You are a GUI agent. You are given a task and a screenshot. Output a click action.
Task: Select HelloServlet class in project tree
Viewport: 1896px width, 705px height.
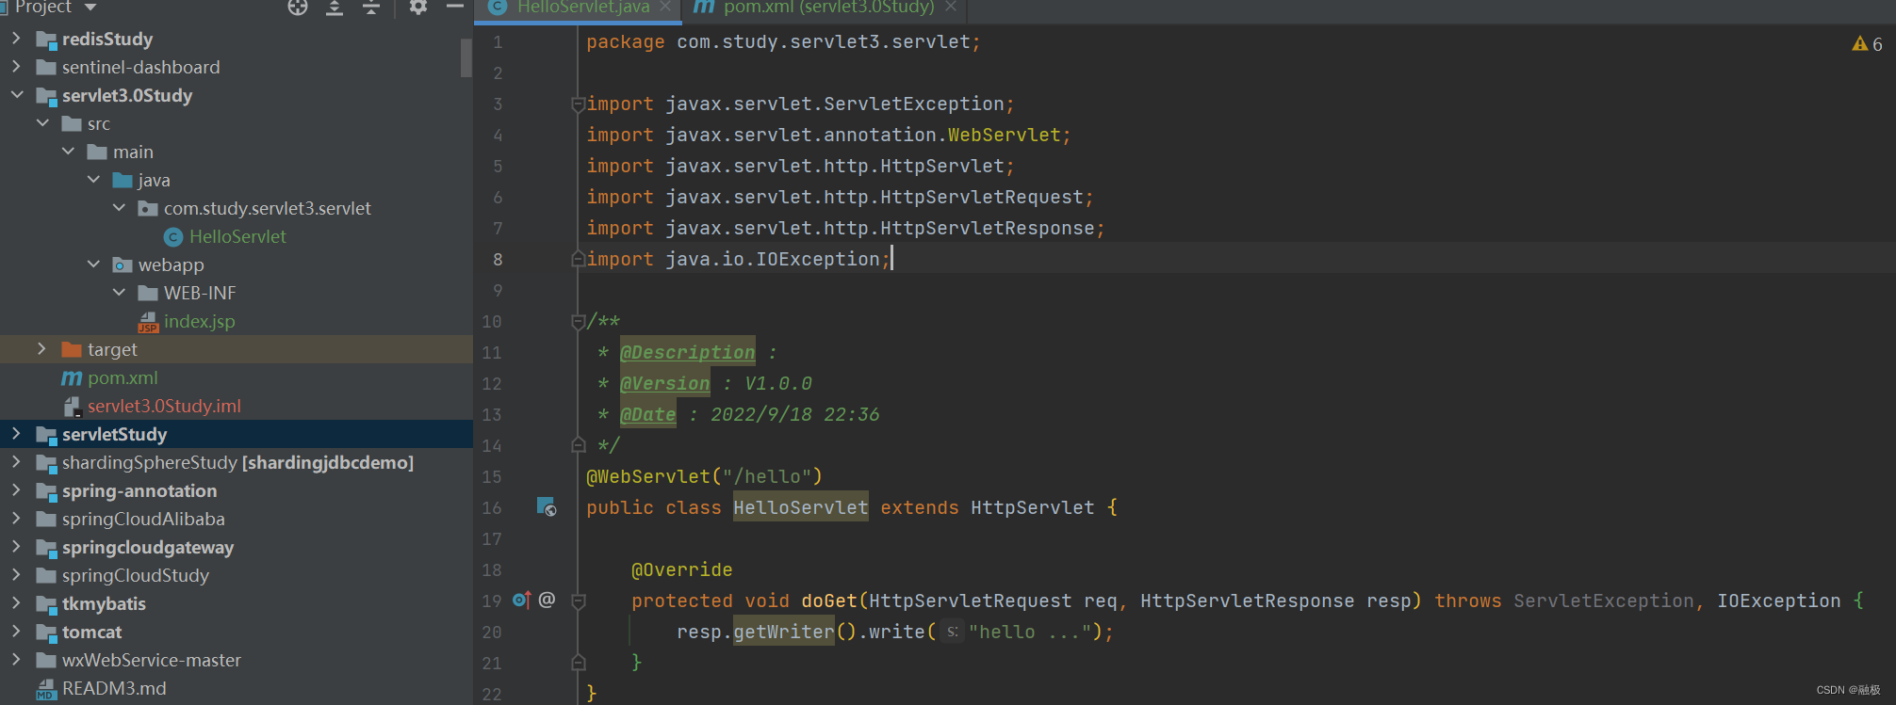point(237,236)
